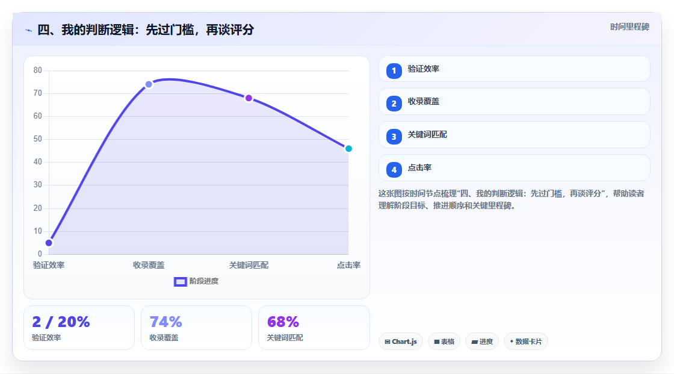This screenshot has width=674, height=374.
Task: Click the y-axis value 80
Action: (x=38, y=70)
